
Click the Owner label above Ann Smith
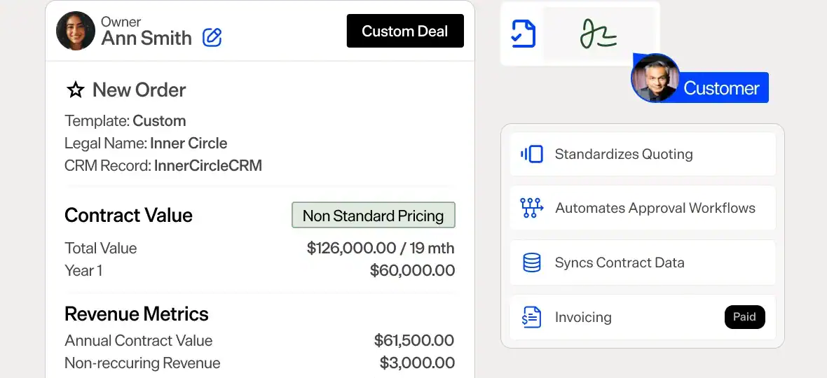(121, 22)
